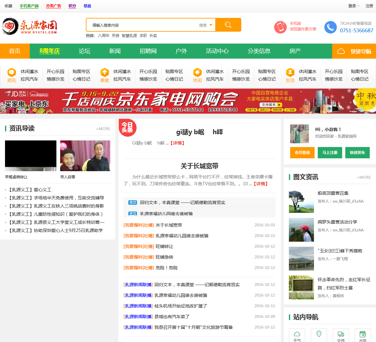Open the 关于长城宽带 headline title

[200, 166]
